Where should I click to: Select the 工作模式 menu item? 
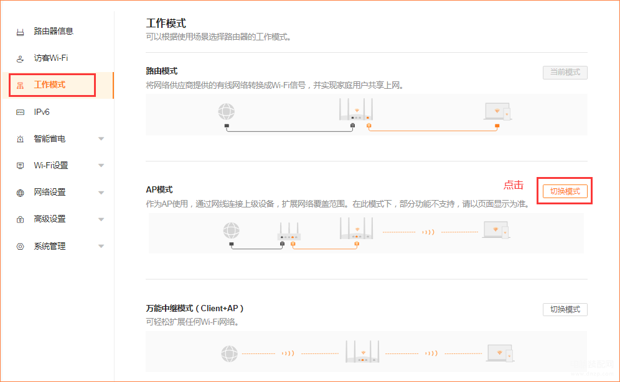pos(49,85)
